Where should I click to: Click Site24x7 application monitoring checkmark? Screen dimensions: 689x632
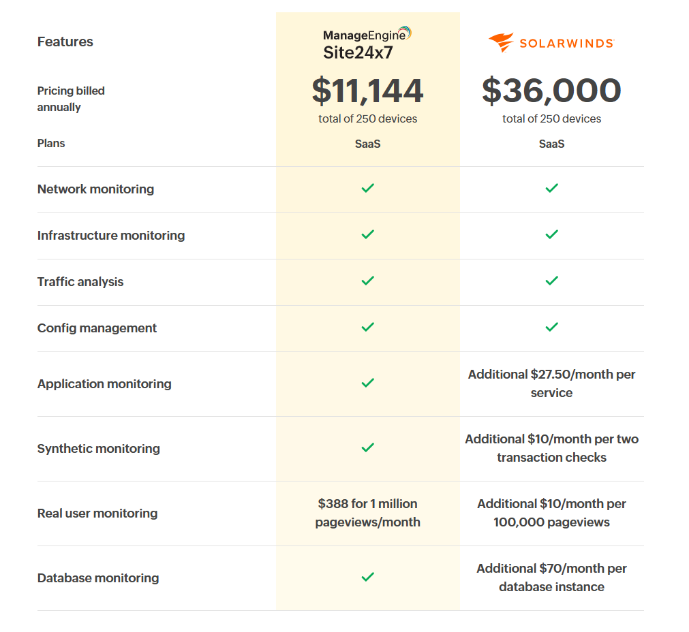coord(368,383)
